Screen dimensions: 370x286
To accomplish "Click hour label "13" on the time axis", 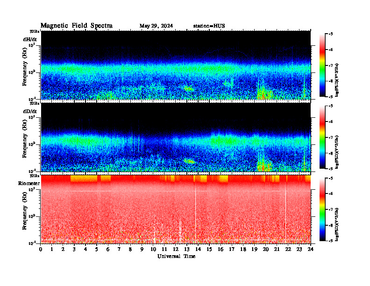I will (187, 249).
